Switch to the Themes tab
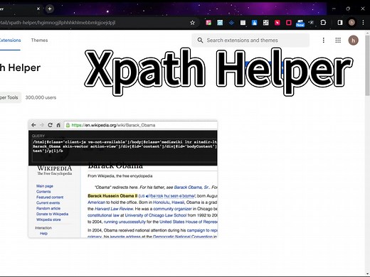The height and width of the screenshot is (277, 370). (x=39, y=40)
